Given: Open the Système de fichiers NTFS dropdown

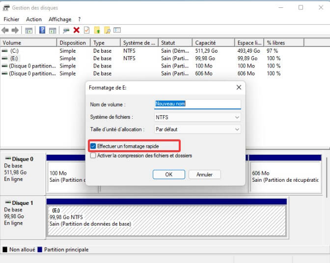Looking at the screenshot, I should click(x=197, y=117).
